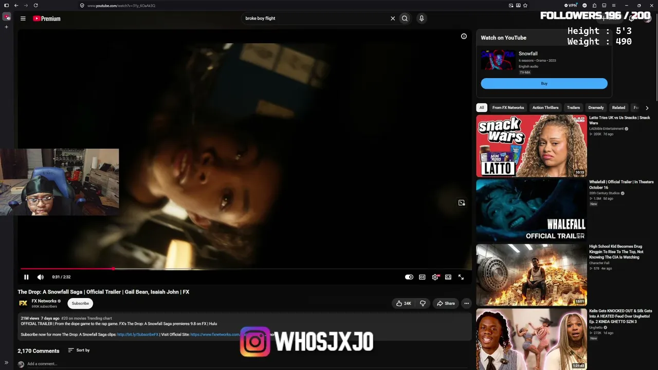The height and width of the screenshot is (370, 658).
Task: Share this video
Action: tap(446, 303)
